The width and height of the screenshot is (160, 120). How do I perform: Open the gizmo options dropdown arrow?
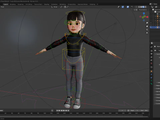coord(125,7)
